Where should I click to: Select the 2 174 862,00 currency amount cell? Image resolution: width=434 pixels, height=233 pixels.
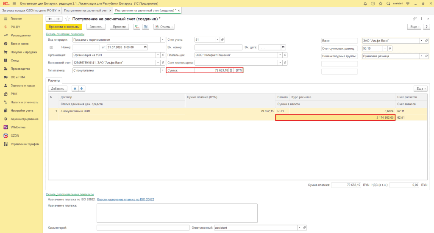335,118
